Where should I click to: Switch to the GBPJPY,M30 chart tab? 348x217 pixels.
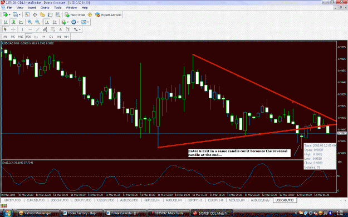click(x=12, y=200)
